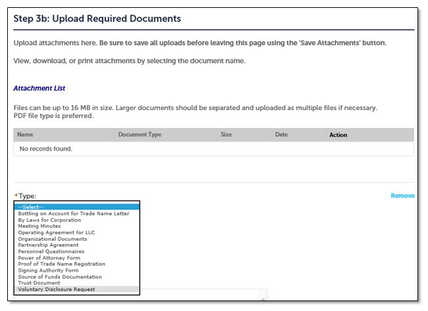The height and width of the screenshot is (311, 428).
Task: Choose 'Voluntary Disclosure Request' option
Action: click(x=77, y=289)
